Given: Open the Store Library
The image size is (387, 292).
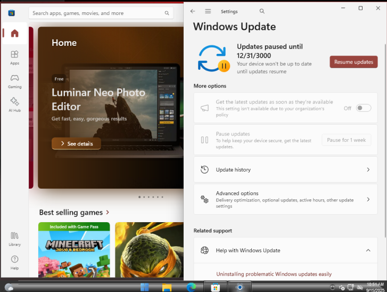Looking at the screenshot, I should click(14, 239).
